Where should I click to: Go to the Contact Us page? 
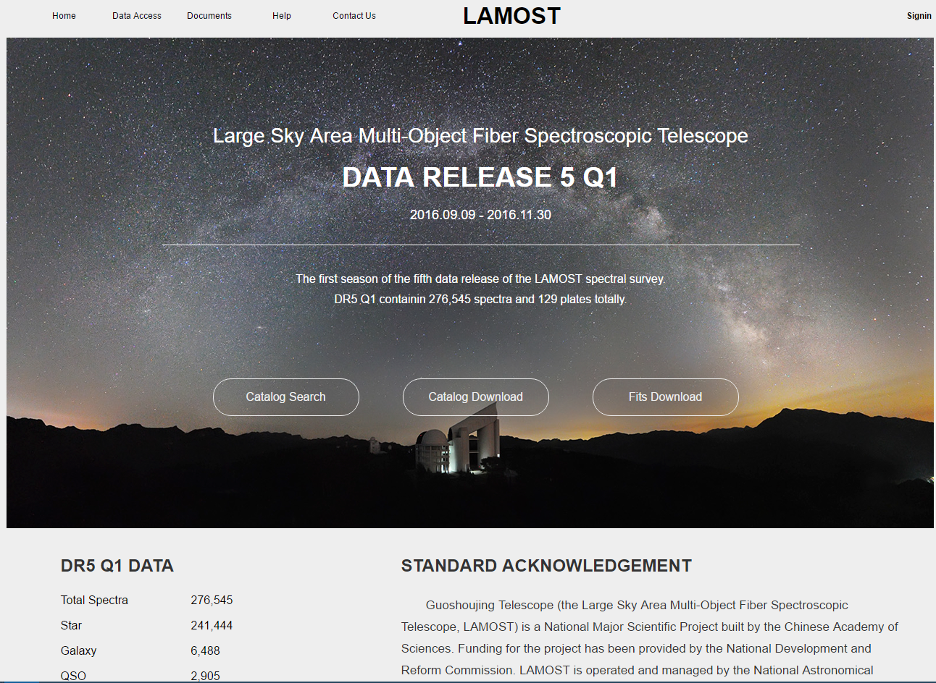tap(354, 16)
